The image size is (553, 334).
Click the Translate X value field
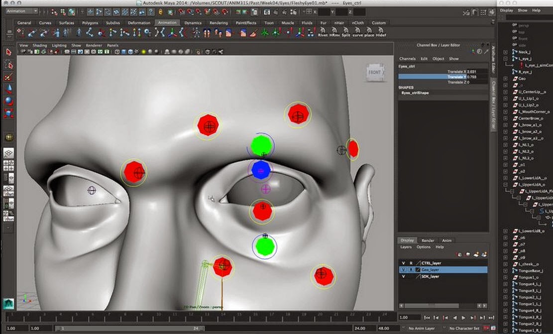477,72
